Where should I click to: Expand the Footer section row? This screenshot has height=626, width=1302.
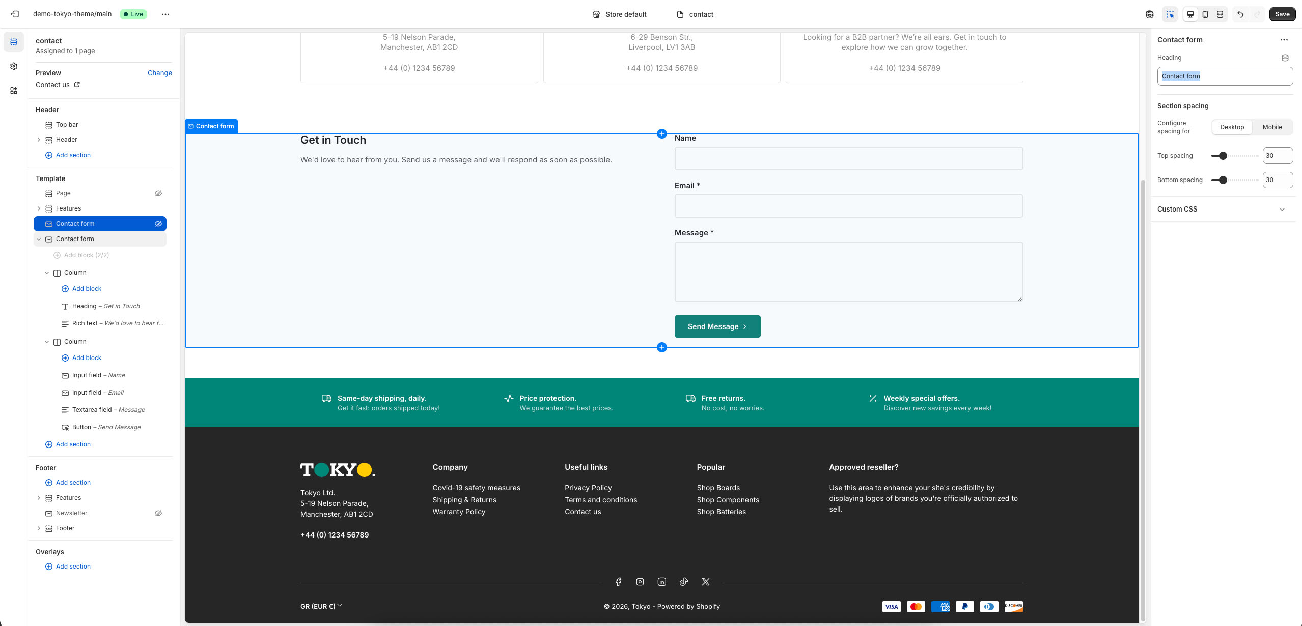(x=39, y=528)
